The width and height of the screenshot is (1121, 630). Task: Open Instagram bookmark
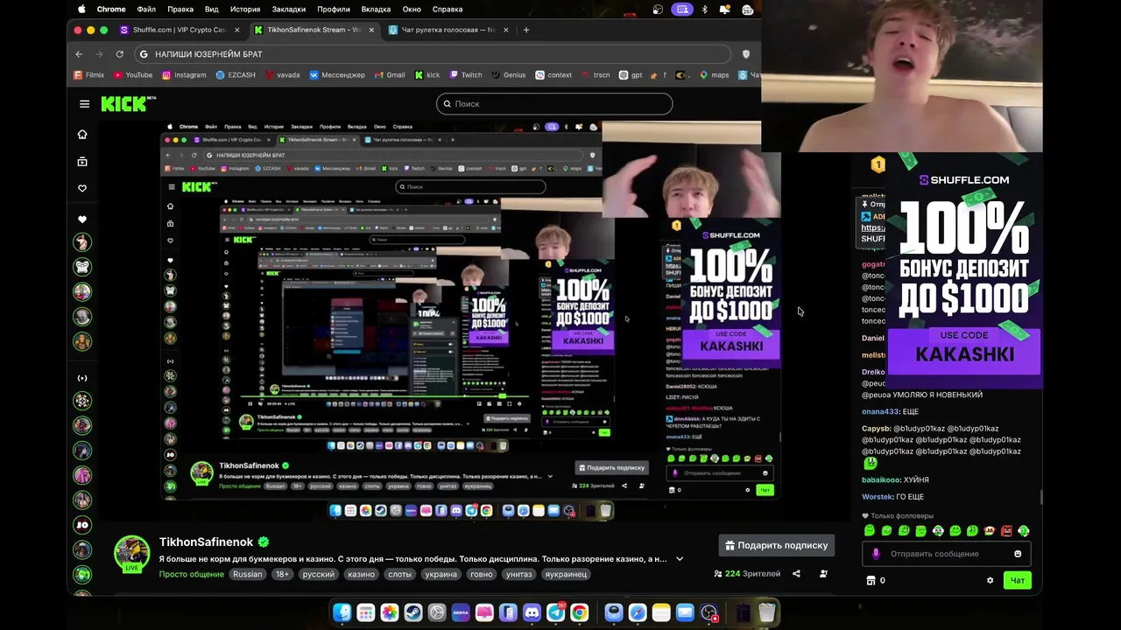point(184,75)
